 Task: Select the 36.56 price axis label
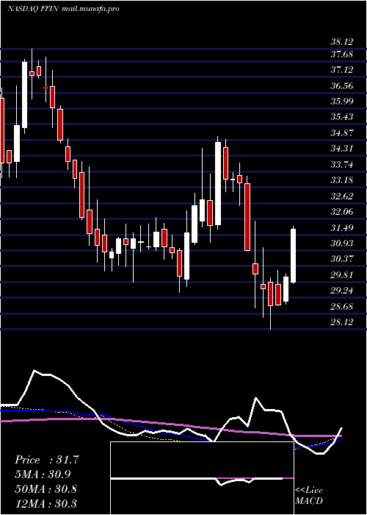coord(342,86)
